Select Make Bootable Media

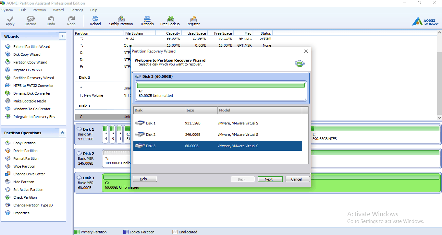[x=30, y=101]
